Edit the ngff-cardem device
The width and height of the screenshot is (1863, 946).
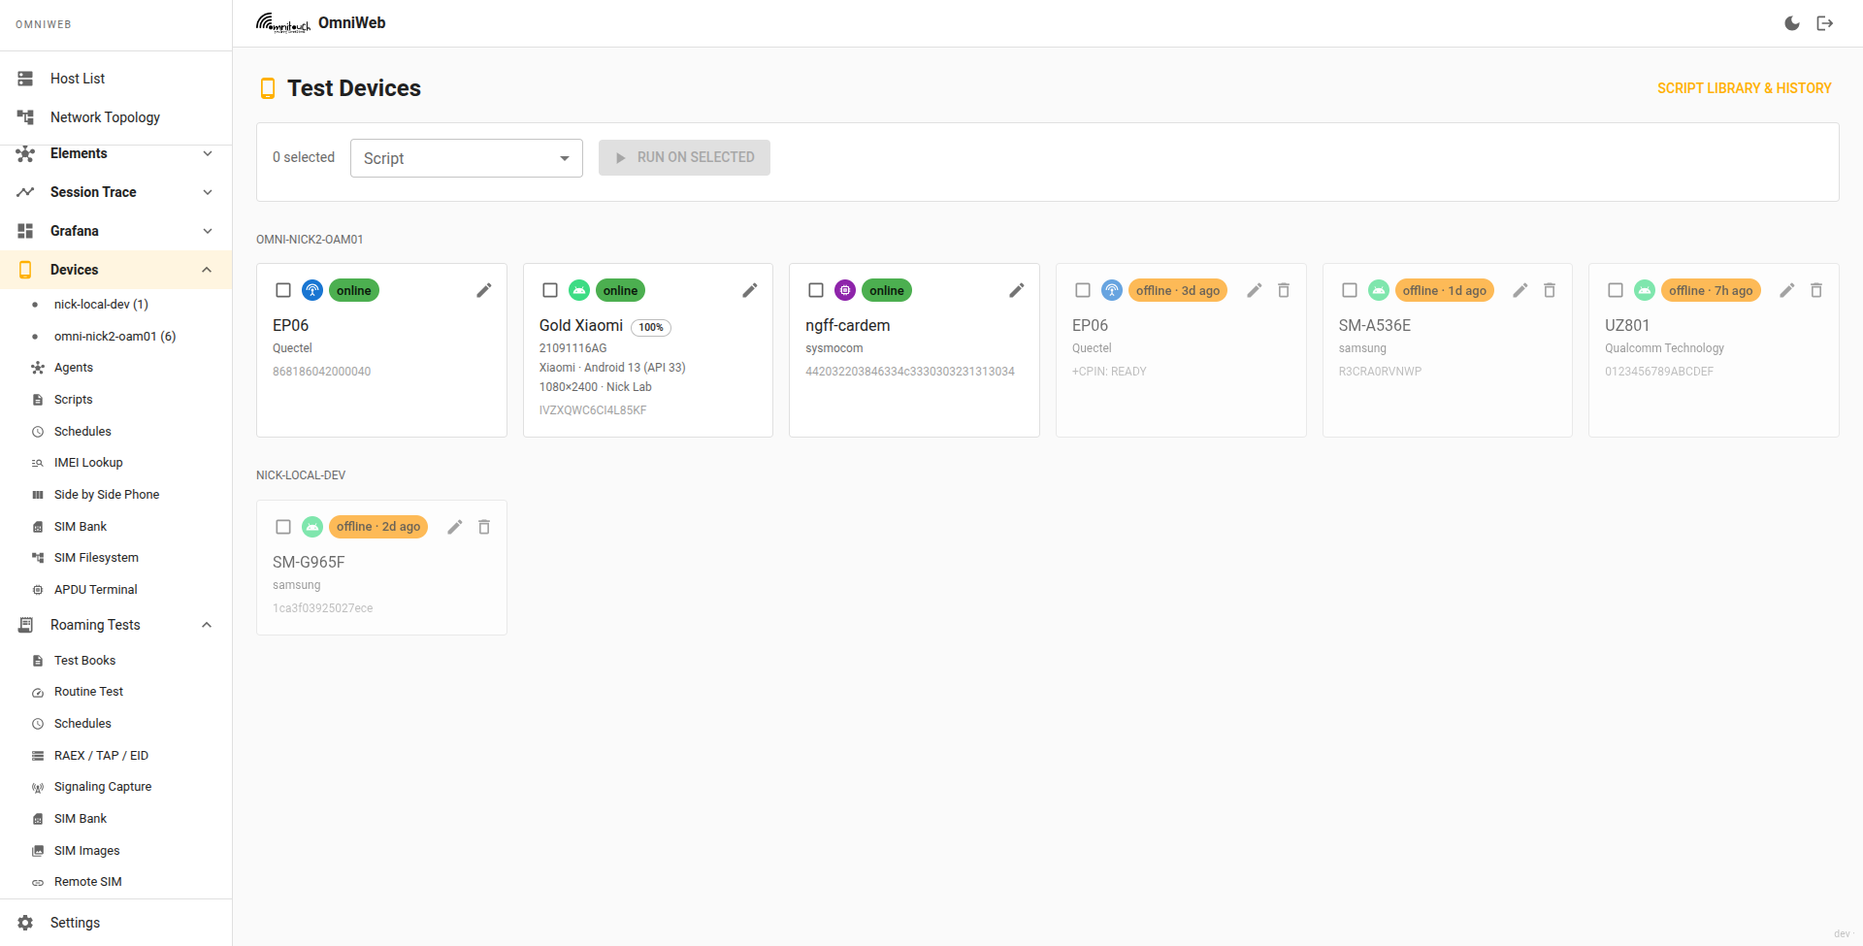[x=1017, y=290]
